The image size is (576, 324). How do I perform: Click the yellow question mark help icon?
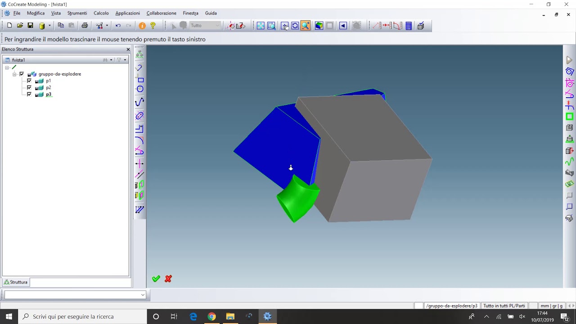[x=153, y=26]
